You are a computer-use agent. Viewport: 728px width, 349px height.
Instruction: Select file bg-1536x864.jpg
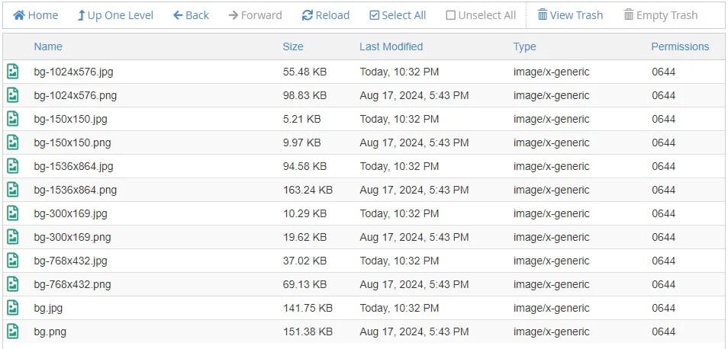73,166
